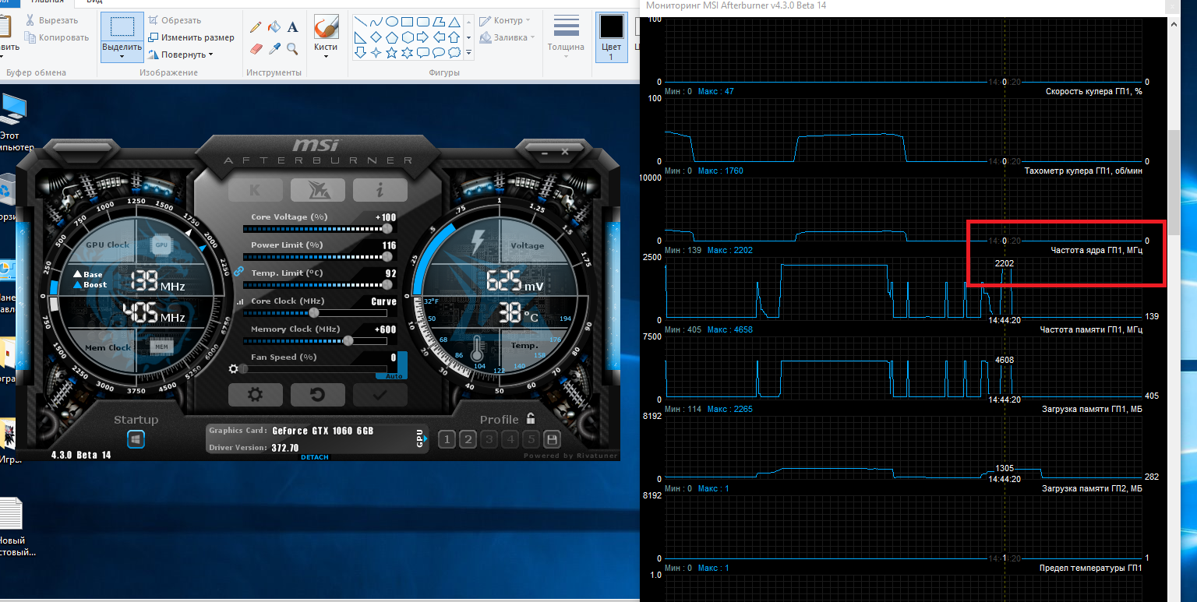Open the Кисти (Brushes) dropdown

tap(326, 47)
